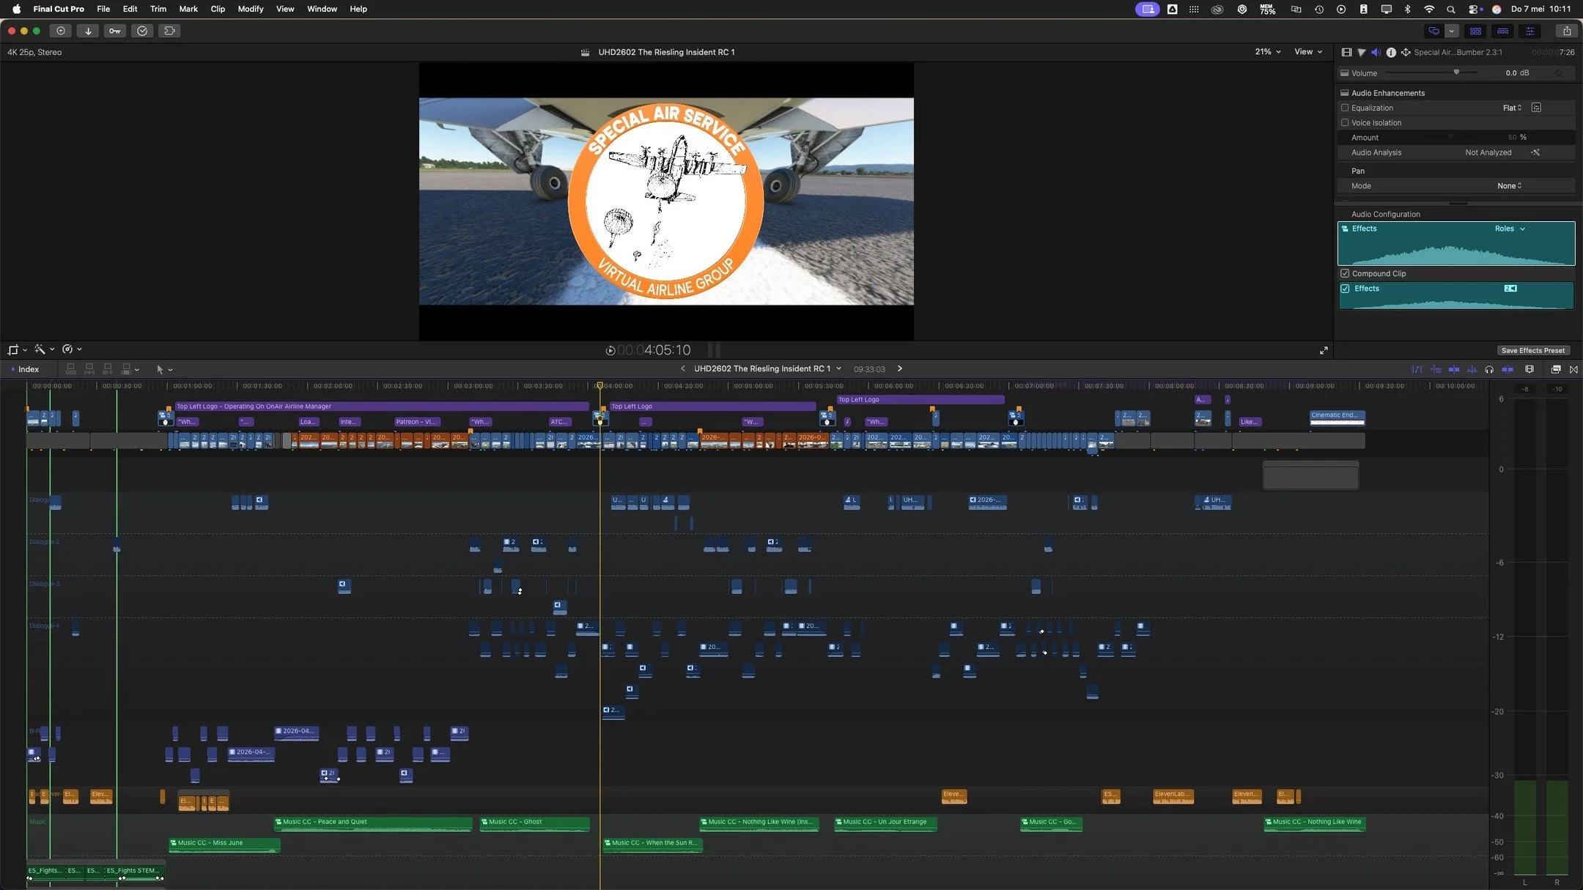Open macOS Spotlight search icon

[1450, 9]
